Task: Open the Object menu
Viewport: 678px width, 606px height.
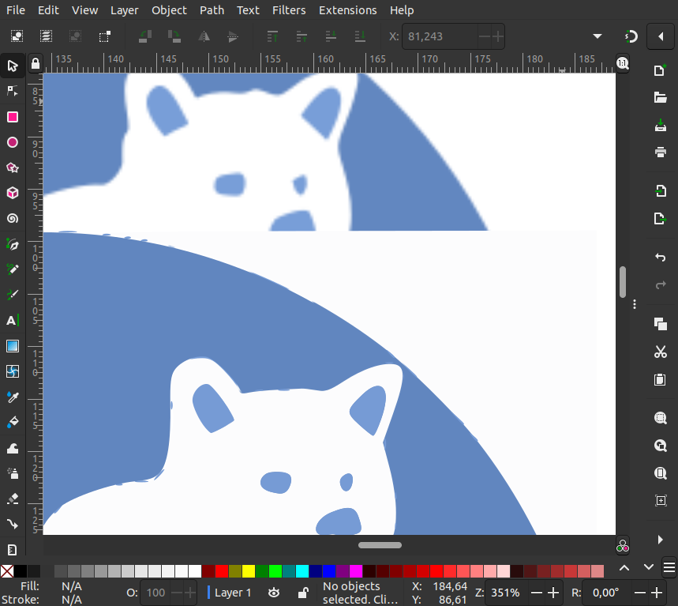Action: click(169, 10)
